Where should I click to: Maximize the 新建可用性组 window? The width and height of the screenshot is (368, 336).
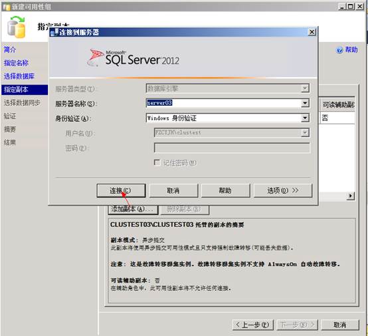(351, 7)
